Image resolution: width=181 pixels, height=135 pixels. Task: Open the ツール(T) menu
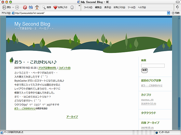point(131,7)
